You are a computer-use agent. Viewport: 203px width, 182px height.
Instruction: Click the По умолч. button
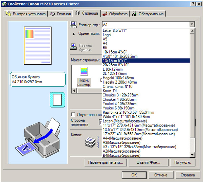click(183, 162)
